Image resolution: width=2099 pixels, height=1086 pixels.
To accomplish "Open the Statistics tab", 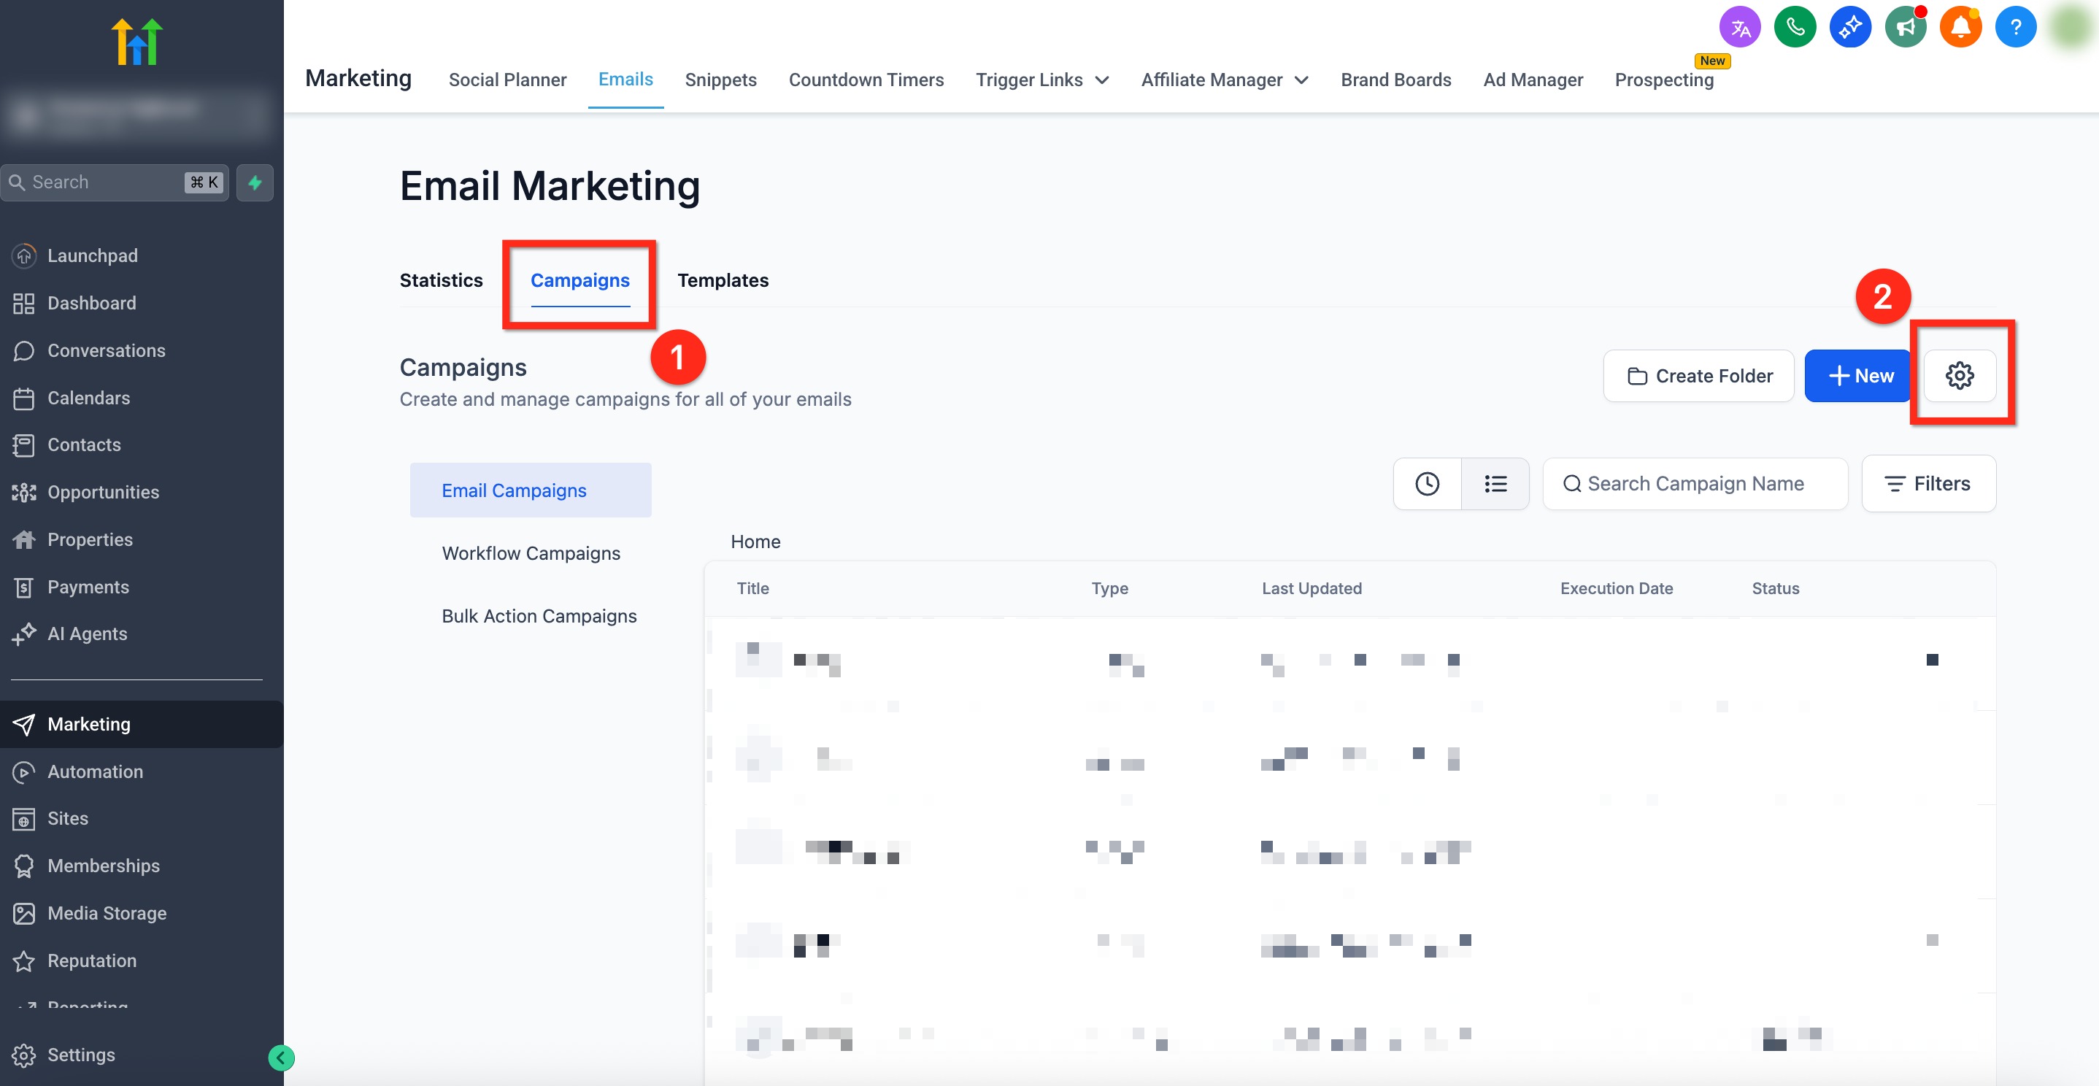I will (441, 280).
